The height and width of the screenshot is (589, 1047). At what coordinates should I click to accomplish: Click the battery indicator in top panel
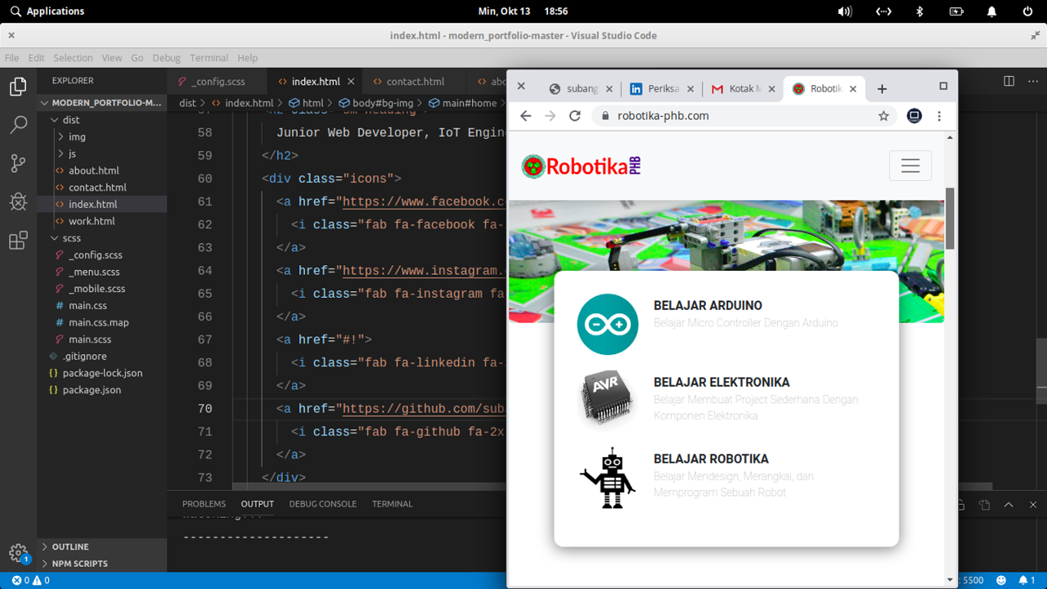click(x=956, y=11)
